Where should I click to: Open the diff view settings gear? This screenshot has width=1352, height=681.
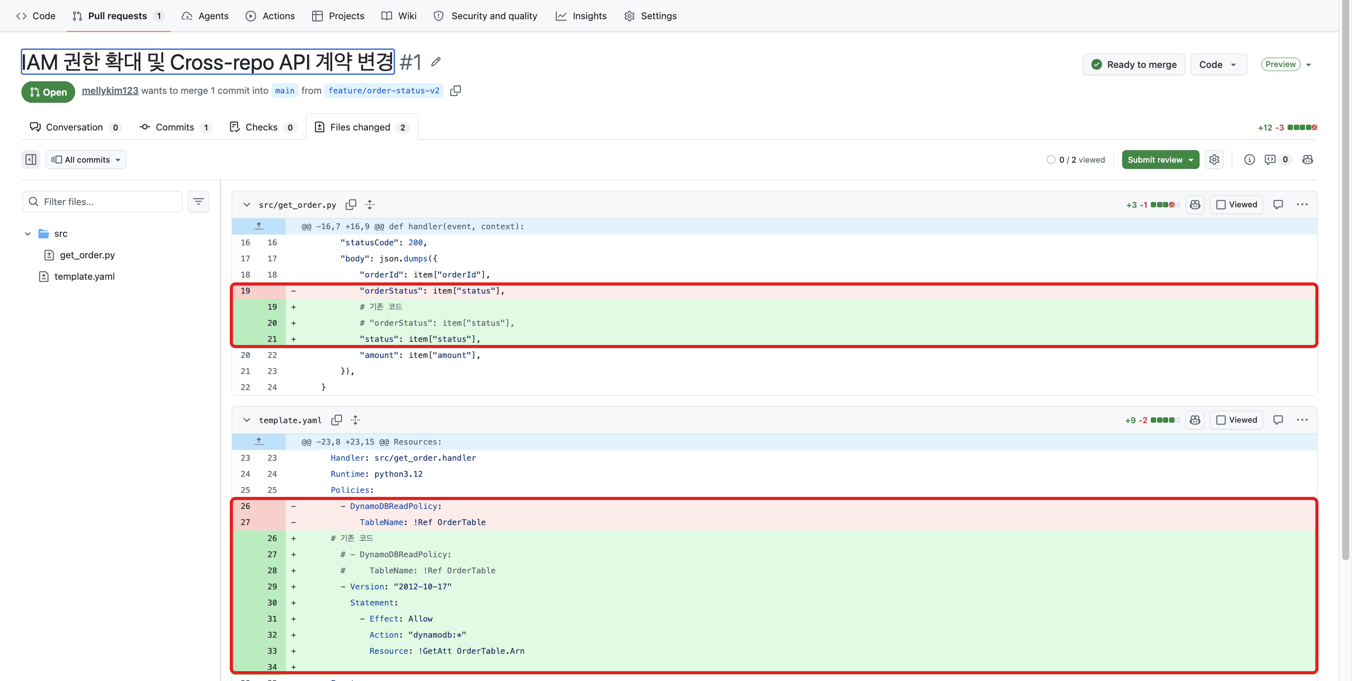(x=1214, y=160)
